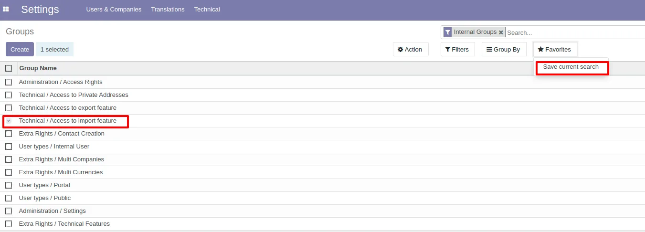
Task: Click the Groups breadcrumb title
Action: (20, 32)
